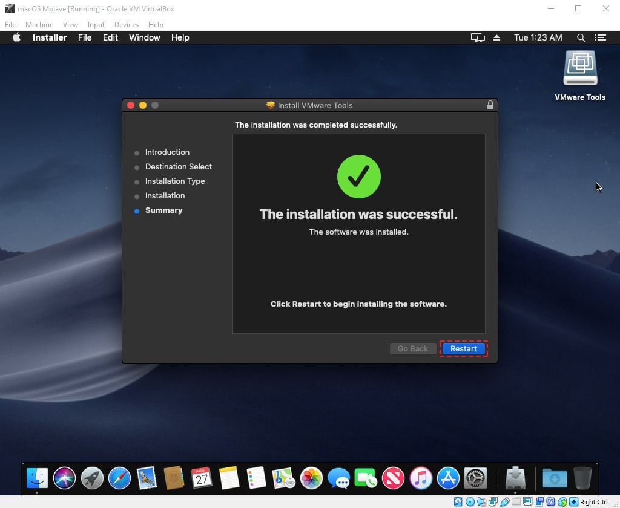Image resolution: width=620 pixels, height=508 pixels.
Task: Open the Messages app in the Dock
Action: 338,478
